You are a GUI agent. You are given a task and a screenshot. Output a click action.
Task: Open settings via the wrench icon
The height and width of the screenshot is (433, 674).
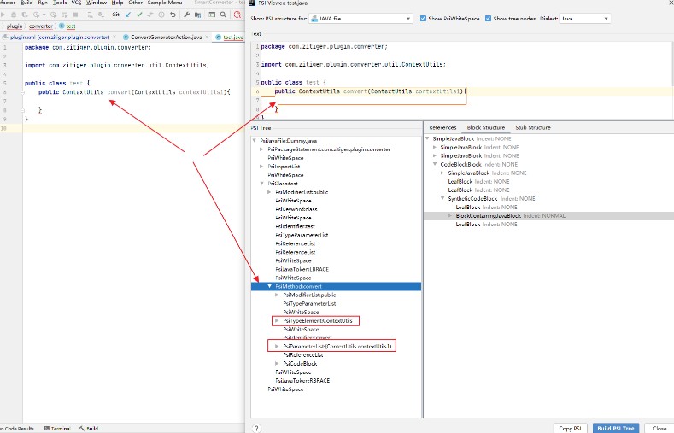point(186,15)
